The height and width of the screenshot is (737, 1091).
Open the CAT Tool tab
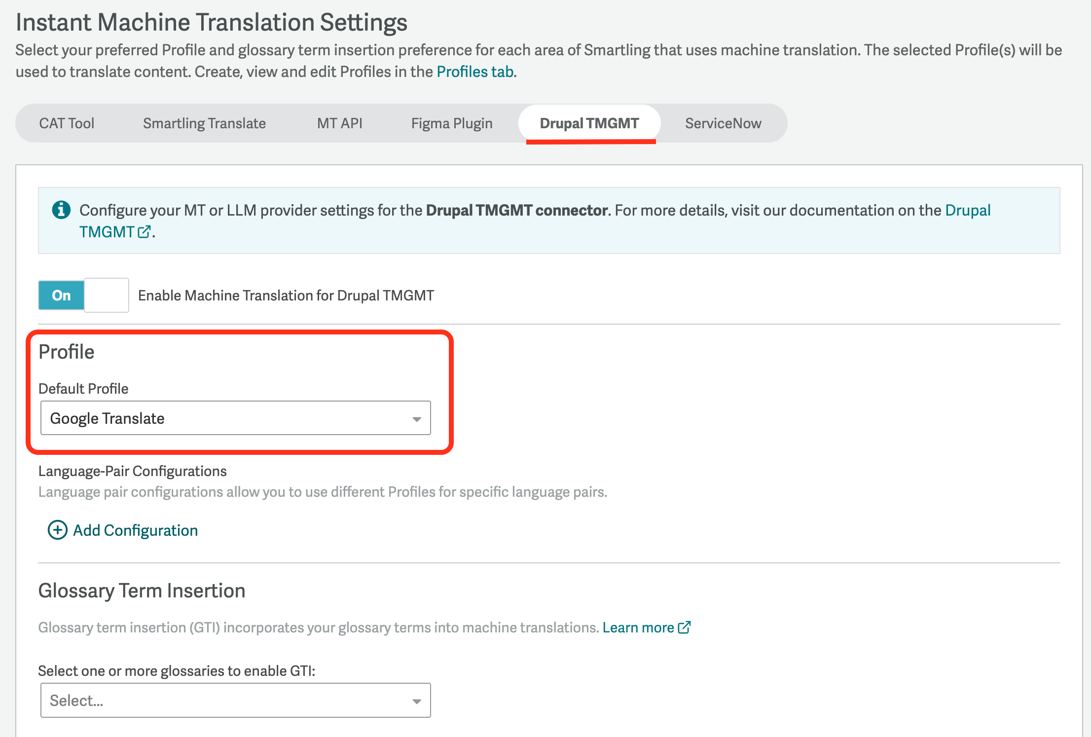(67, 123)
